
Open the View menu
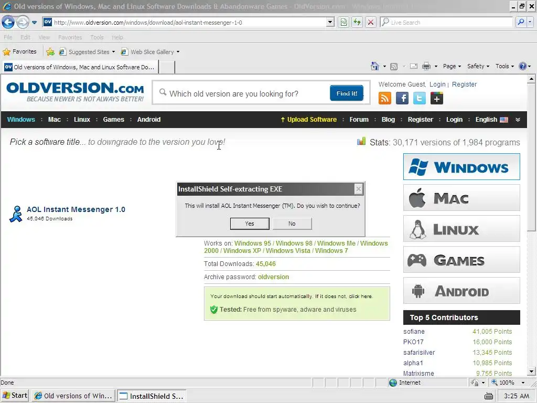pos(44,37)
